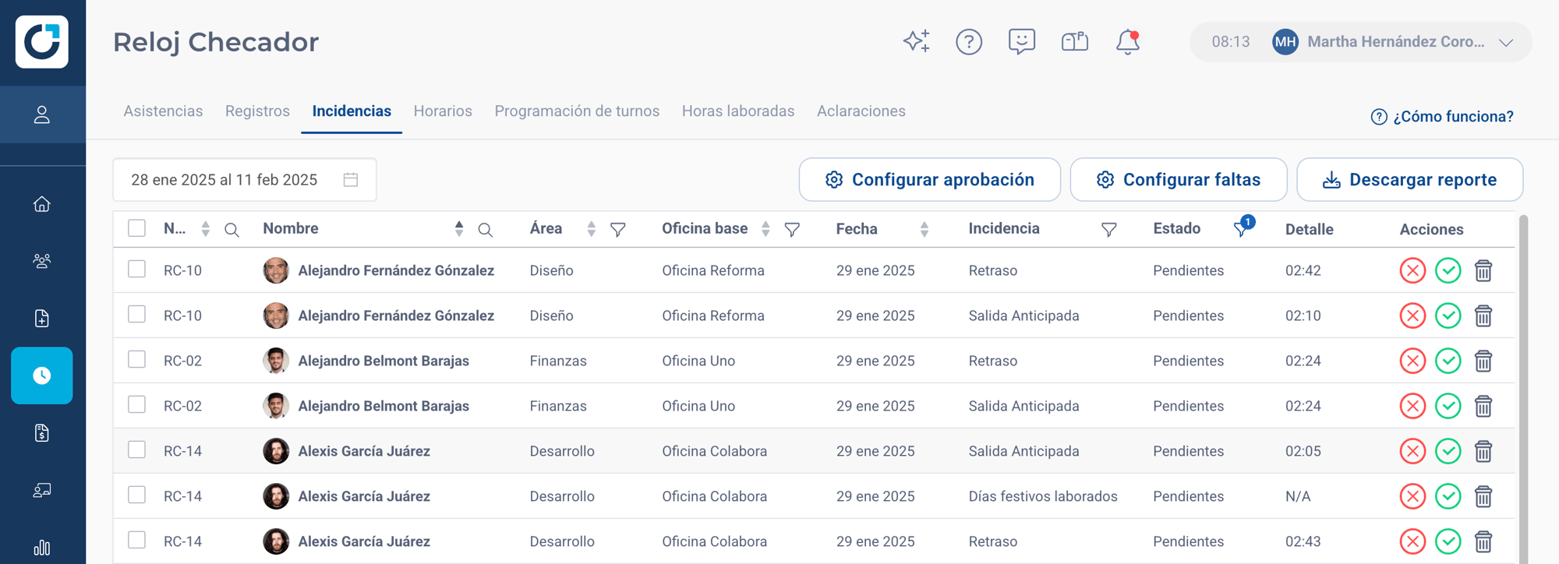Screen dimensions: 1559x564
Task: Open the ¿Cómo funciona? link
Action: click(1442, 117)
